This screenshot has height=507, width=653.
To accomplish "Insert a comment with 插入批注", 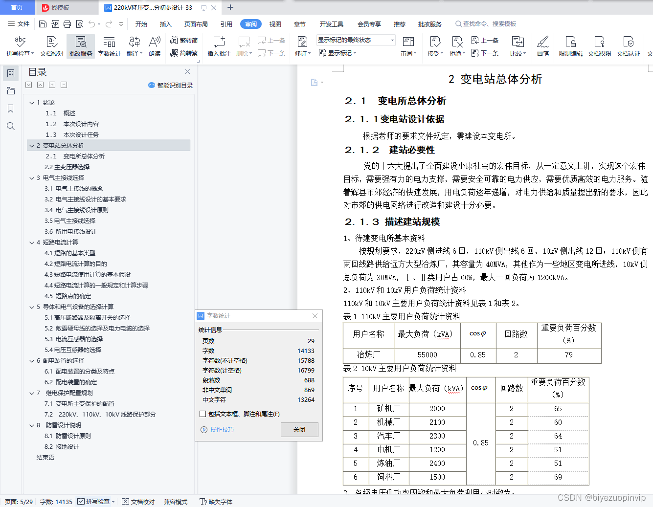I will point(219,46).
